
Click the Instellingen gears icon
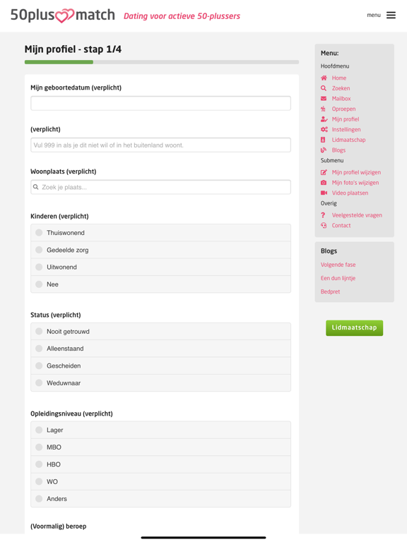(324, 130)
